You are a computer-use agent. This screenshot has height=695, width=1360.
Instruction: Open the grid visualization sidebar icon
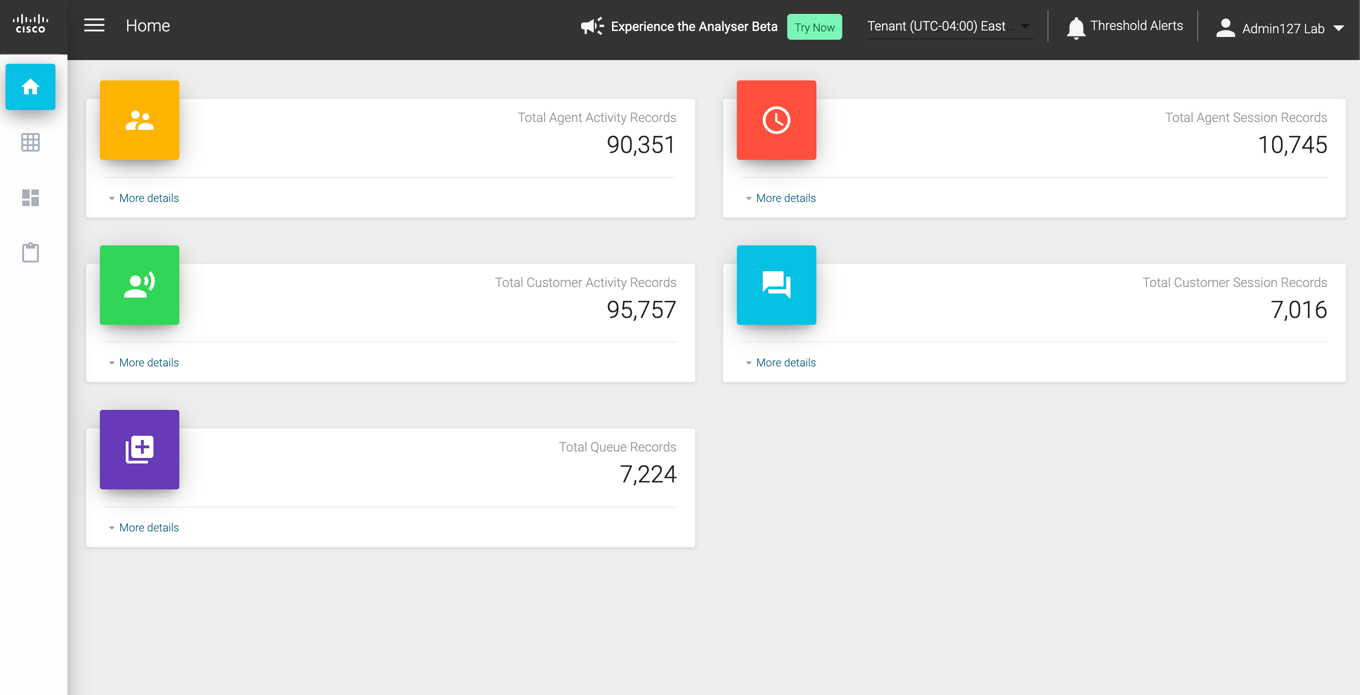(30, 142)
